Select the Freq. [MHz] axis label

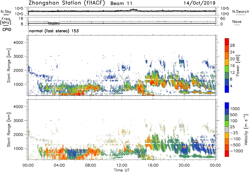pos(6,21)
